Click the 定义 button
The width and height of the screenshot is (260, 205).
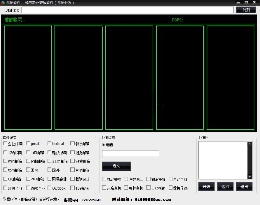coord(117,166)
